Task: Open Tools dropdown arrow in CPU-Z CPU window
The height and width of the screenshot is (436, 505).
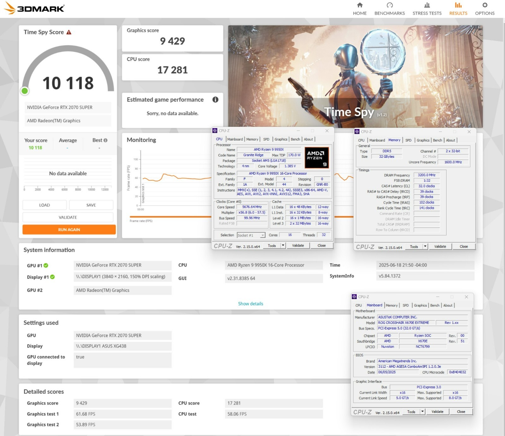Action: [x=283, y=245]
